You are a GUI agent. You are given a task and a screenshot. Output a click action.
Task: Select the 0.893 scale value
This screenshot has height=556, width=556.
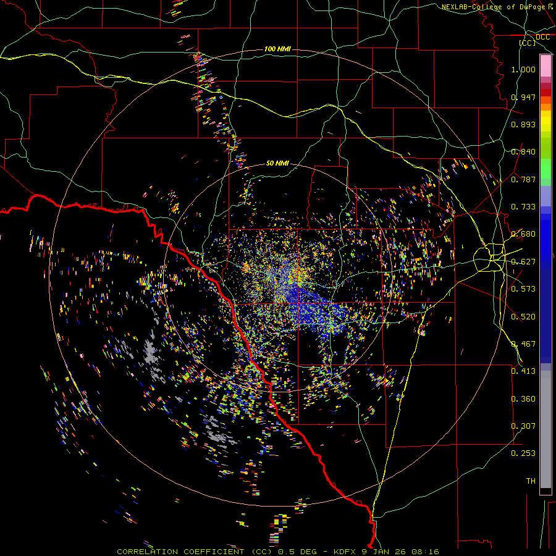(523, 124)
